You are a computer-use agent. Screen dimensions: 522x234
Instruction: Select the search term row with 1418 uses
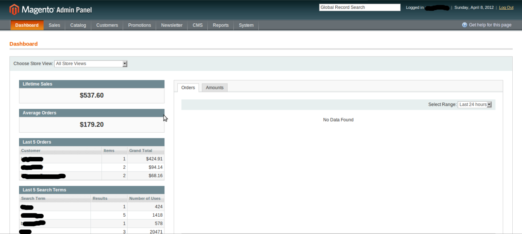click(x=92, y=215)
